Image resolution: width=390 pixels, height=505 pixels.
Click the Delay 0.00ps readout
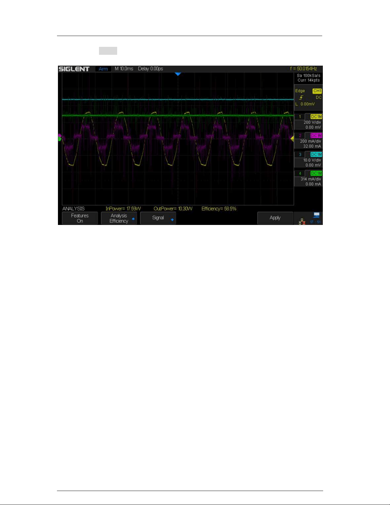coord(151,69)
